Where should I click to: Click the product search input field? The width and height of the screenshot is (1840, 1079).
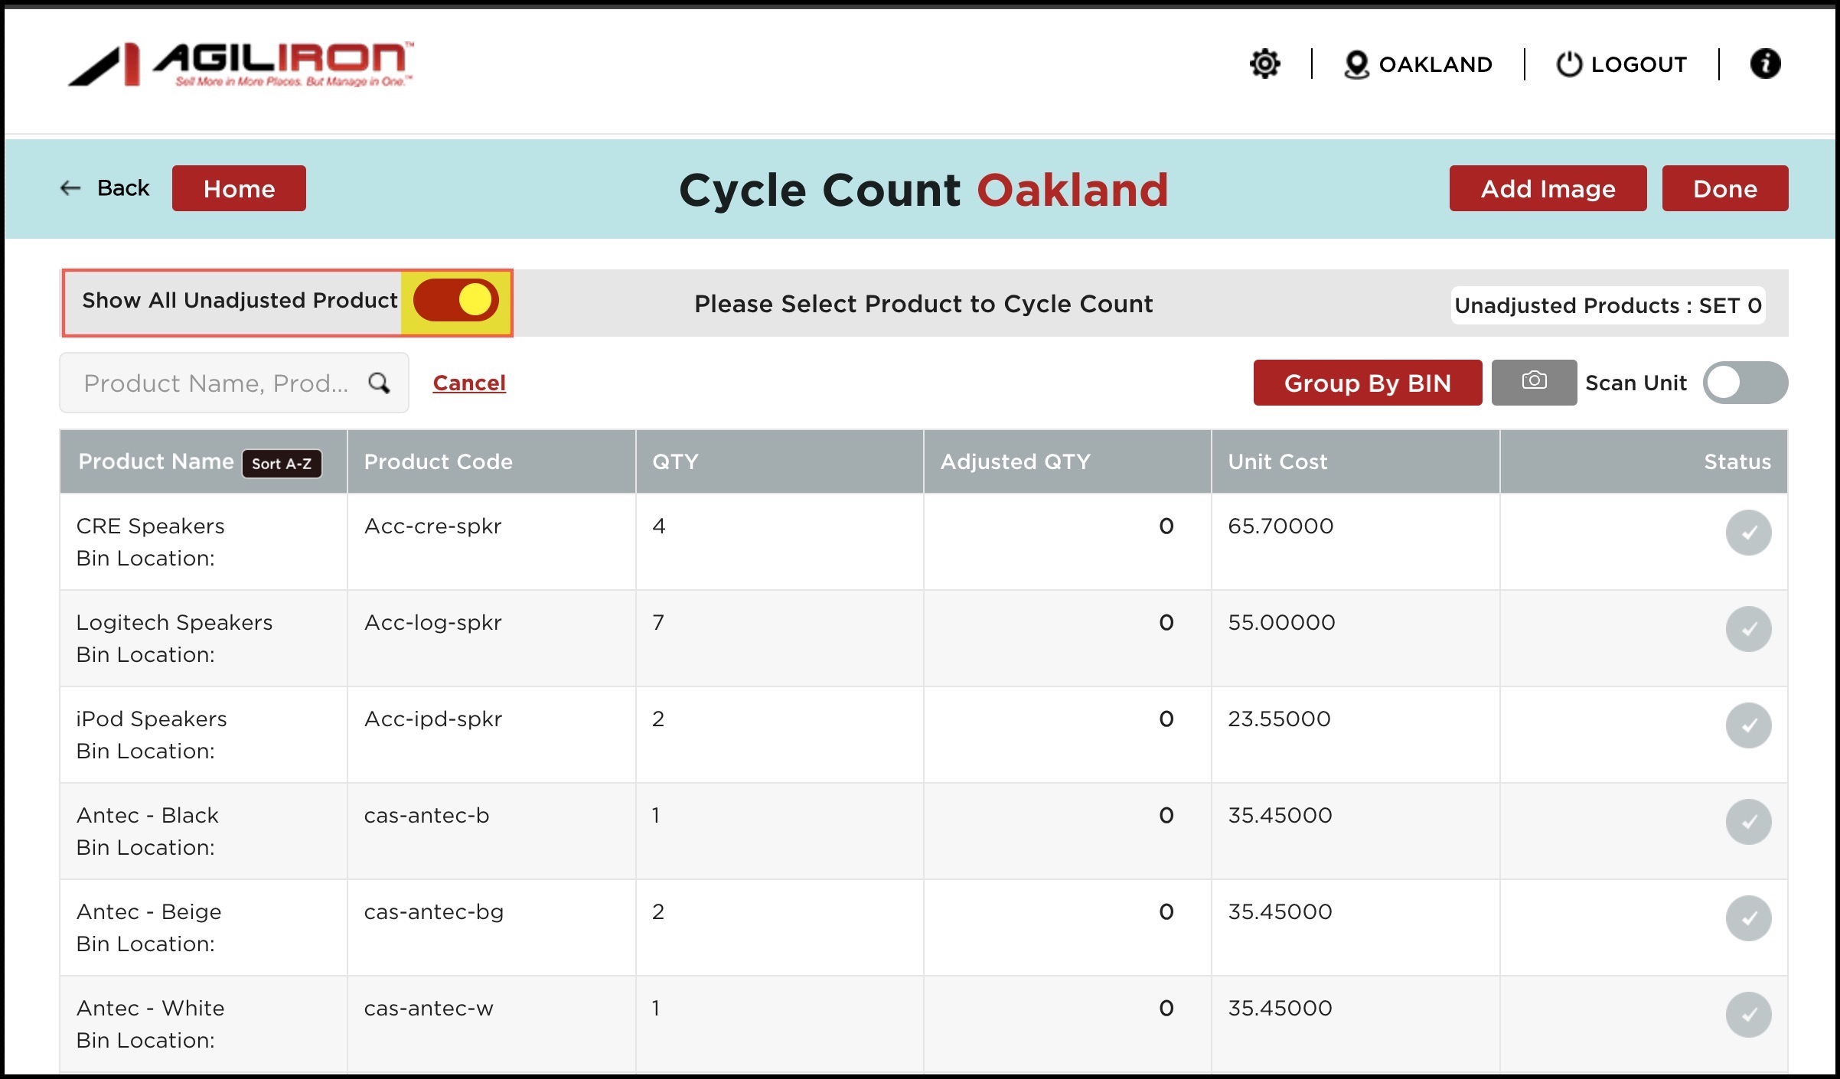point(216,383)
